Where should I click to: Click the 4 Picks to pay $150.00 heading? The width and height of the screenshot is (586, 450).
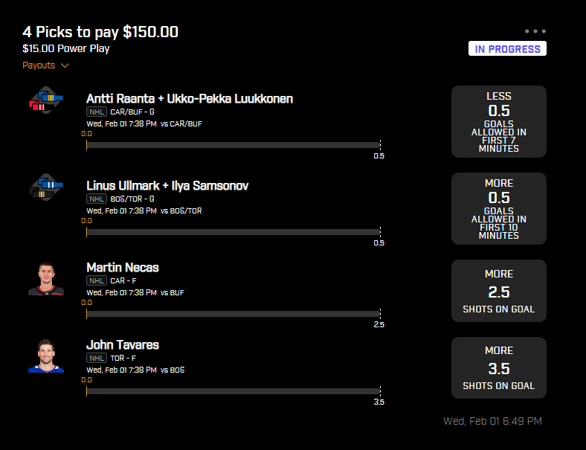pyautogui.click(x=100, y=32)
